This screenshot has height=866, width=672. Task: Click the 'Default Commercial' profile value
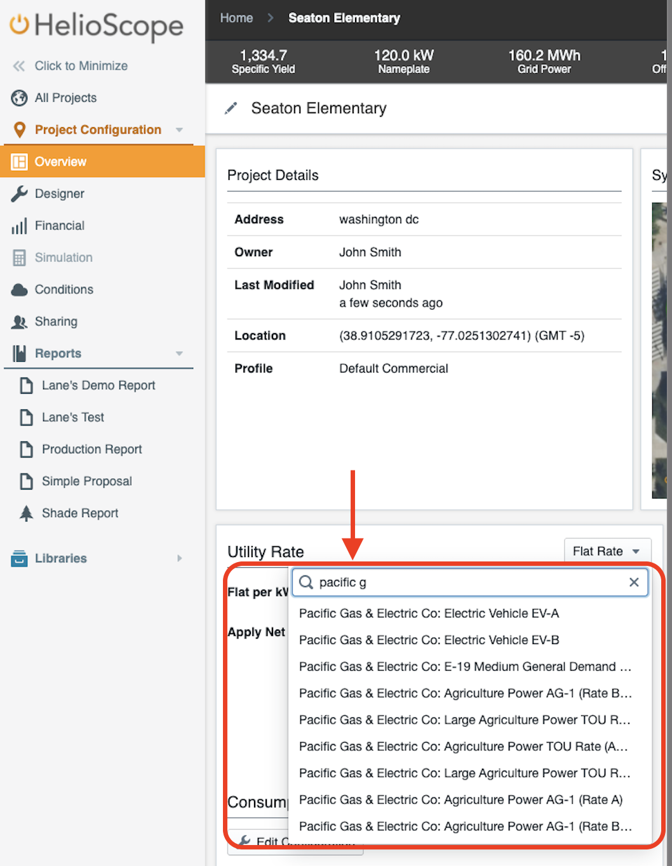click(x=394, y=369)
